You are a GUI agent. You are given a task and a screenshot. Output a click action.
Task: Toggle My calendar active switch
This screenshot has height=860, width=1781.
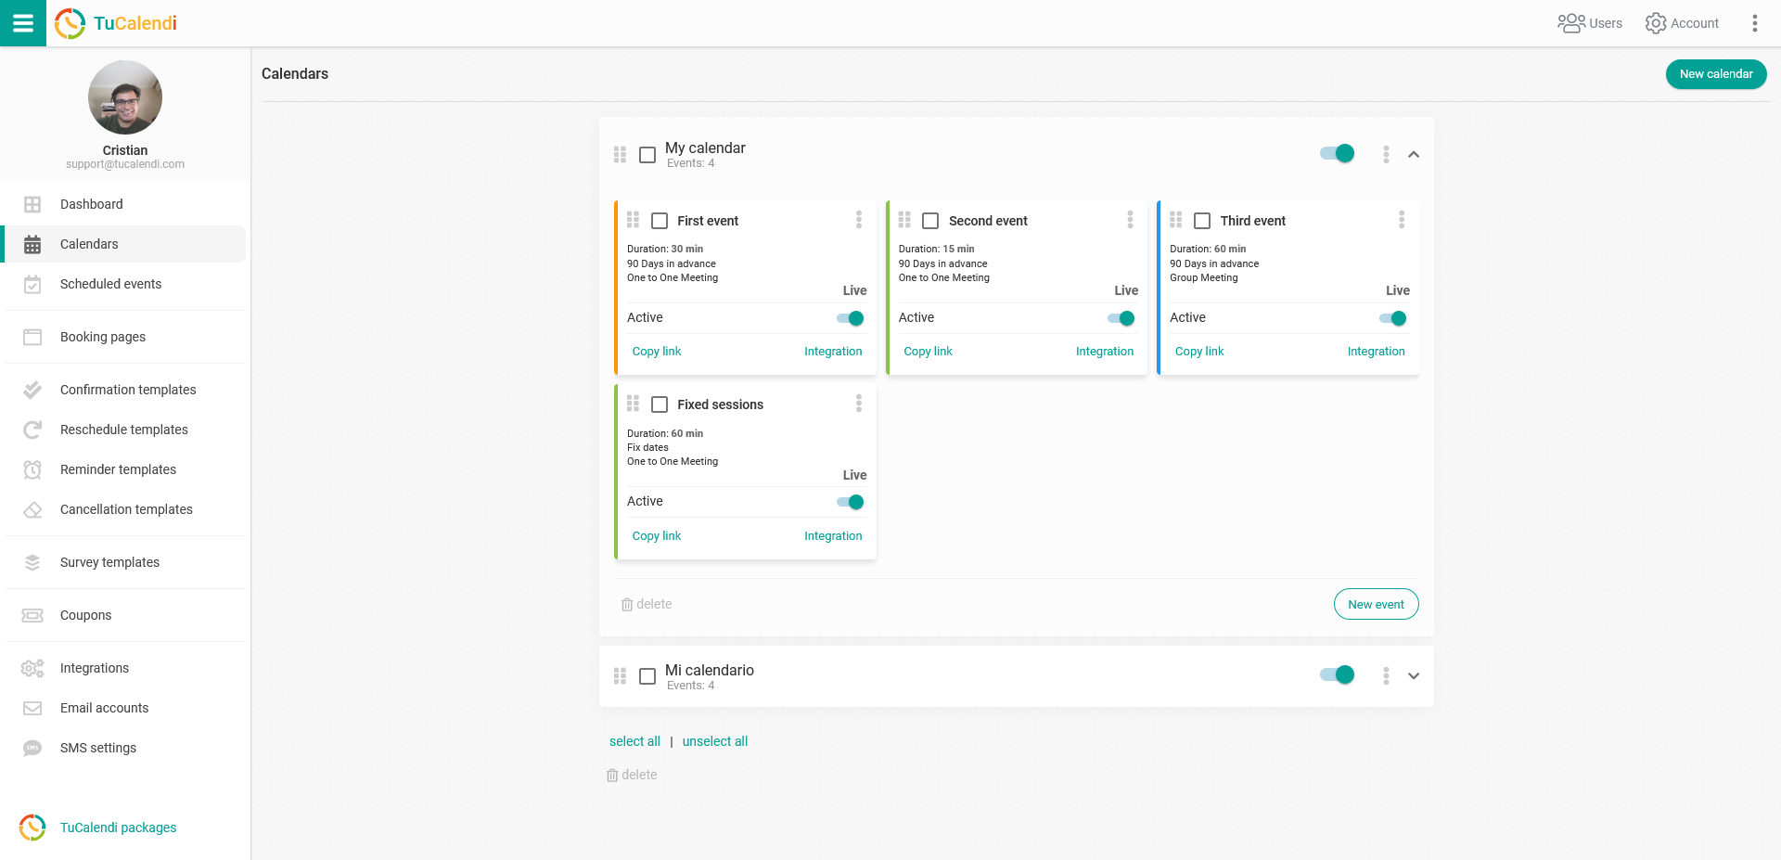point(1337,154)
